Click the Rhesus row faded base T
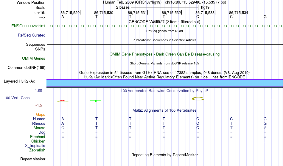The height and width of the screenshot is (166, 283). 231,124
